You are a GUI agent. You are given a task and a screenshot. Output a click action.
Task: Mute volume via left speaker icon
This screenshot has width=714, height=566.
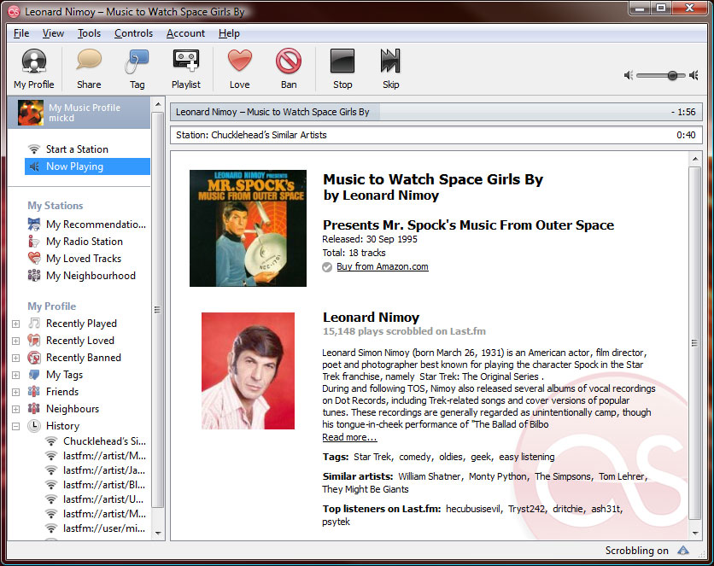pyautogui.click(x=629, y=75)
